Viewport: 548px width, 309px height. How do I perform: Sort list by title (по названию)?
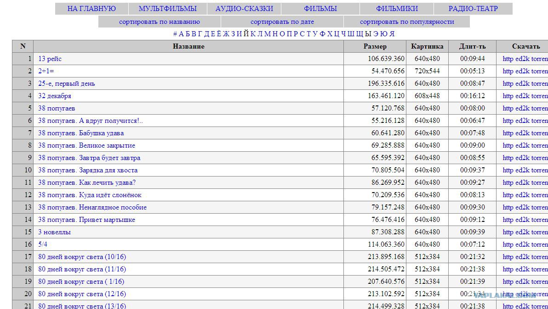pos(160,22)
